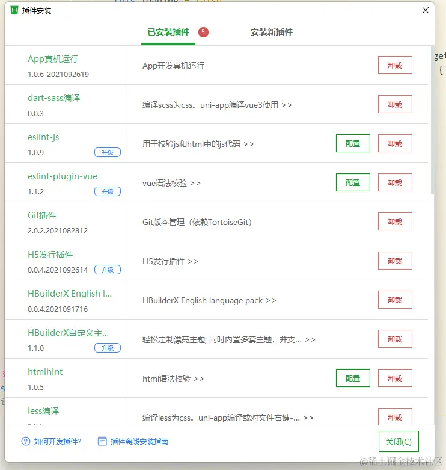Upgrade the HBuilderX自定义主题 plugin
The width and height of the screenshot is (446, 470).
(x=108, y=348)
